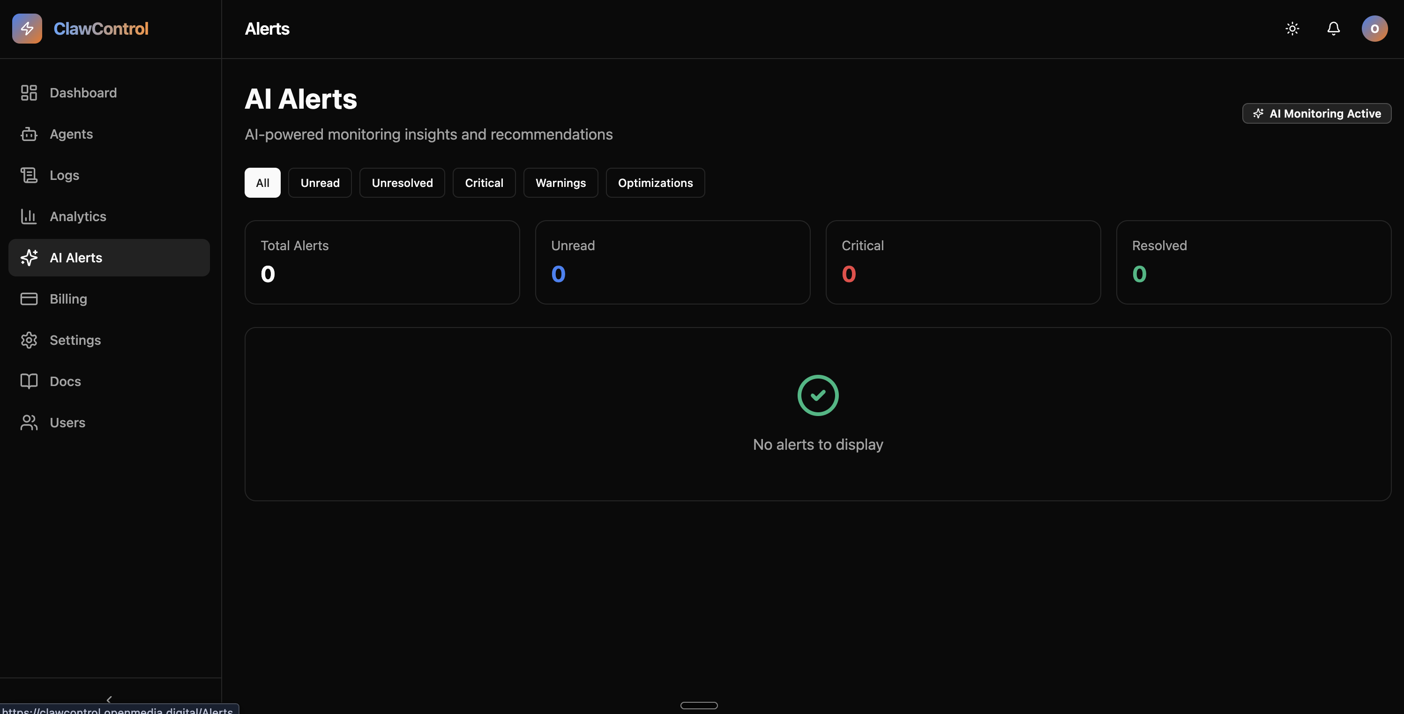Viewport: 1404px width, 714px height.
Task: Click the Analytics chart icon
Action: (28, 216)
